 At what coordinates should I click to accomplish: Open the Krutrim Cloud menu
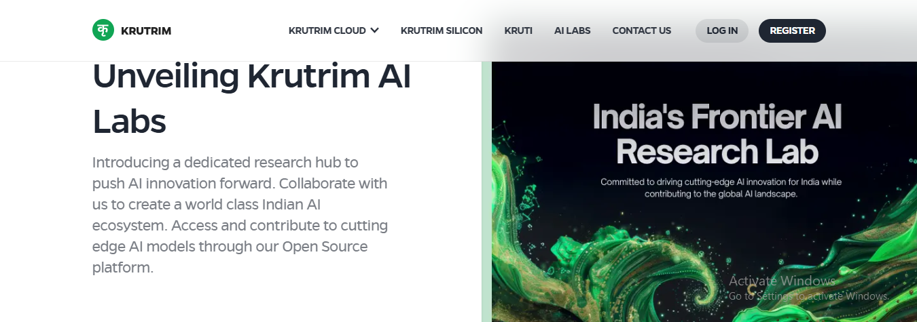tap(327, 31)
